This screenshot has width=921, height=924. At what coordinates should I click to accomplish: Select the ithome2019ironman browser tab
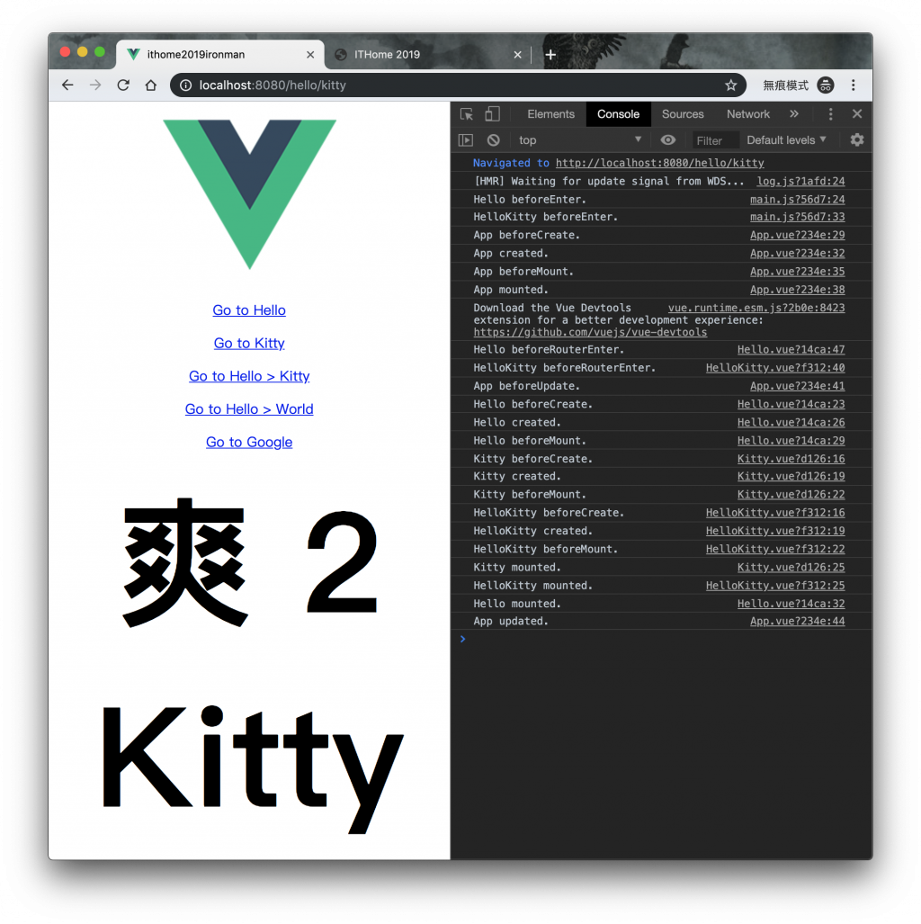[x=219, y=54]
